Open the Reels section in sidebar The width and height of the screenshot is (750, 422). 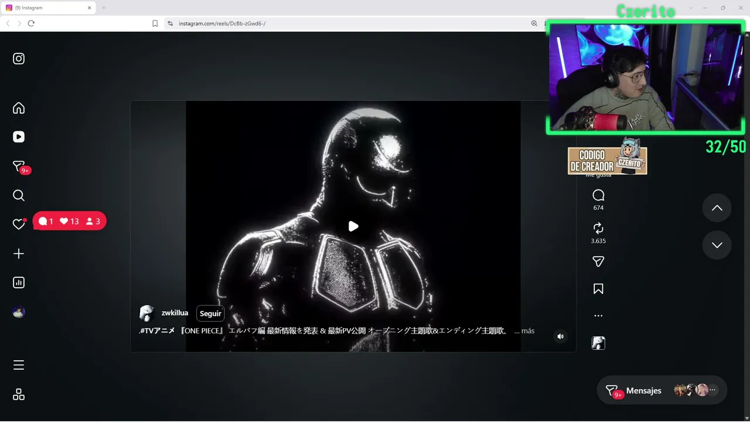[19, 137]
